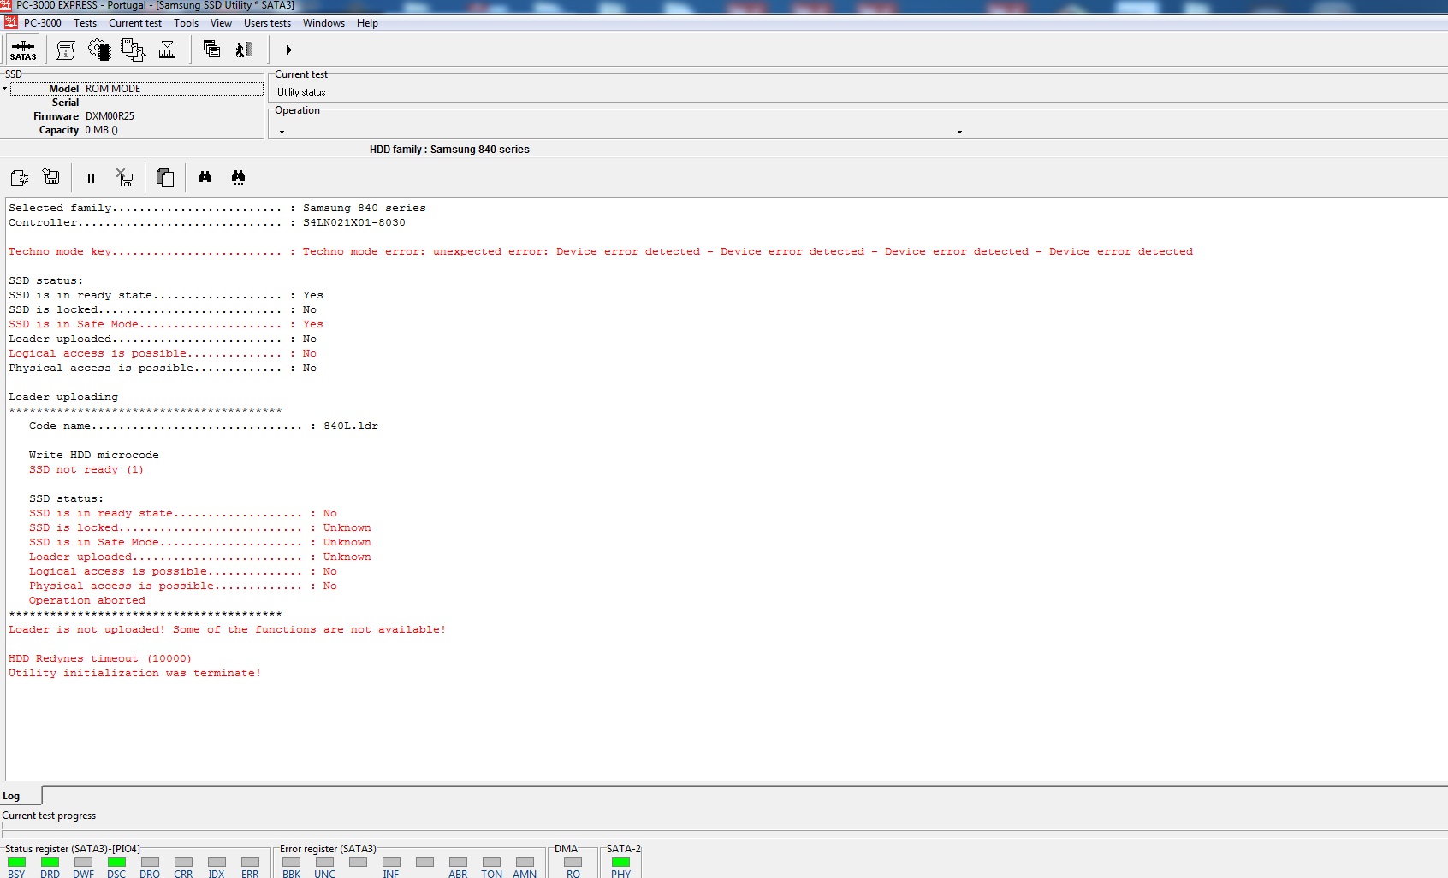Click the Firmware value DXM00R25
The width and height of the screenshot is (1448, 878).
pos(110,116)
